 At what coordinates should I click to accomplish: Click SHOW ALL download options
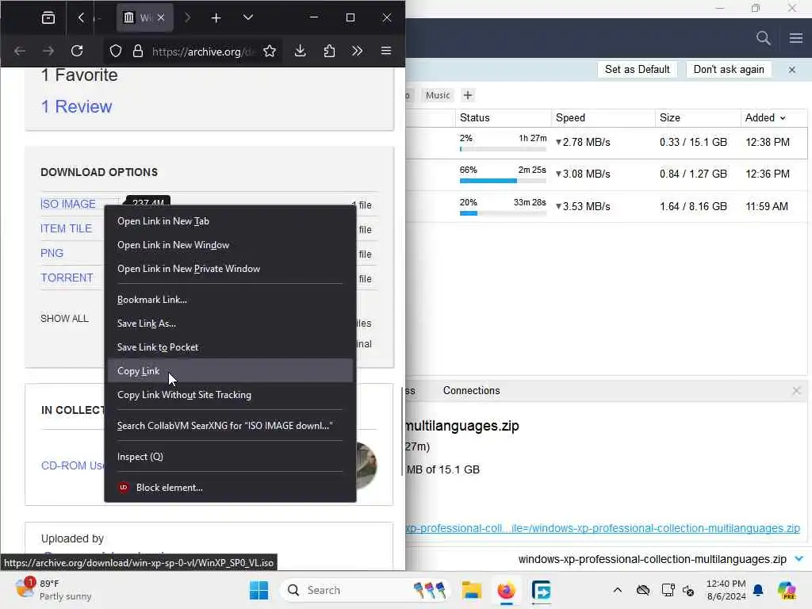pyautogui.click(x=64, y=319)
